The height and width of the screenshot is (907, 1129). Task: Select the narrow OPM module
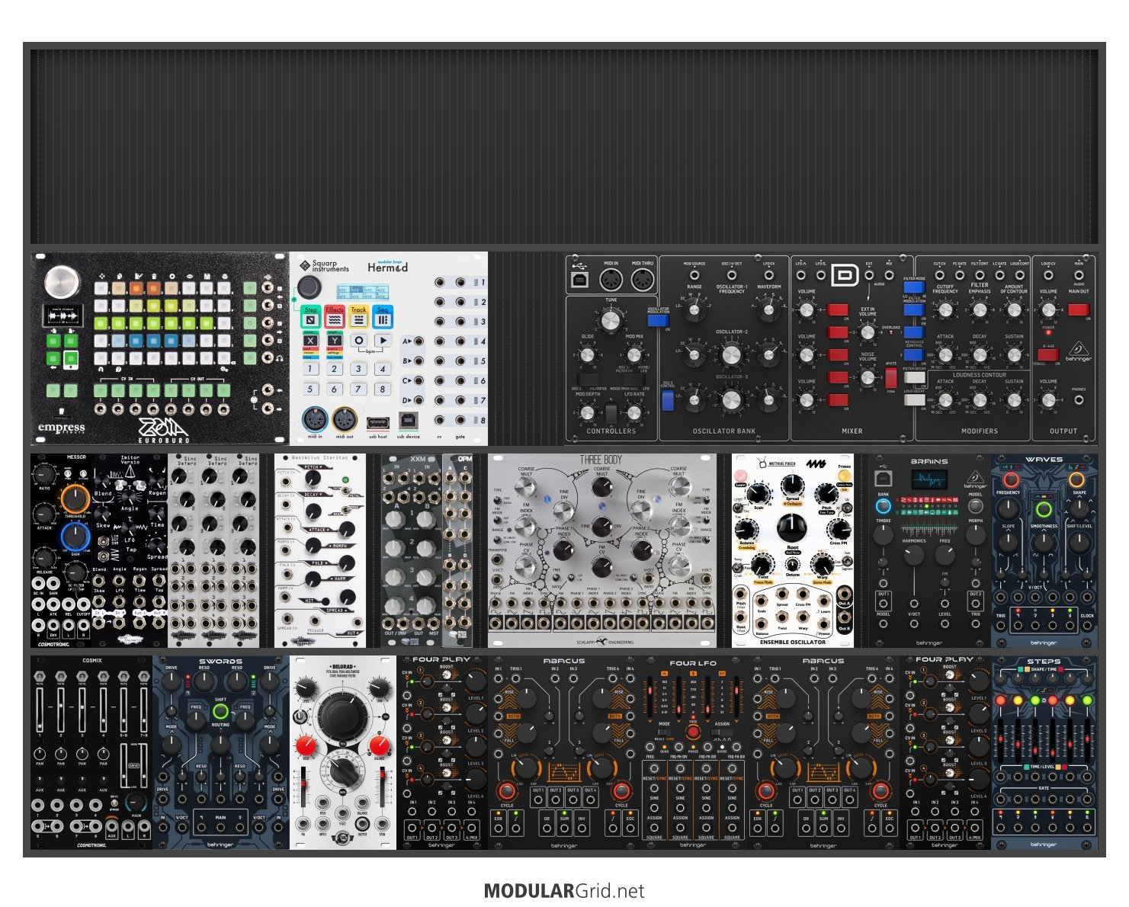457,550
